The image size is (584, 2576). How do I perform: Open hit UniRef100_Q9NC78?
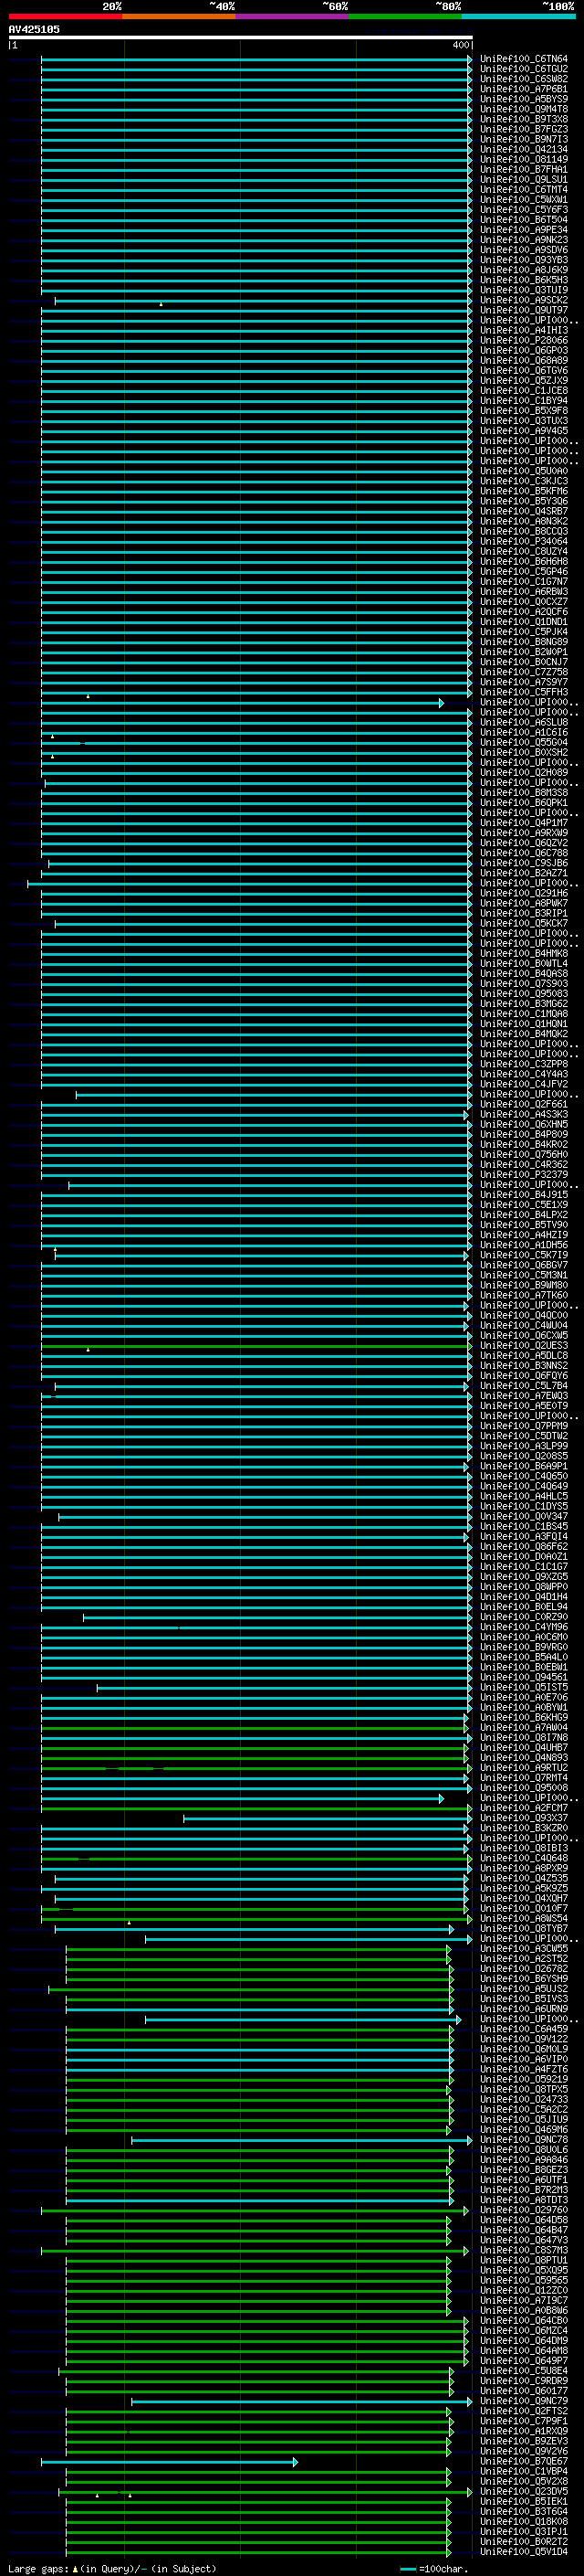(x=523, y=2139)
